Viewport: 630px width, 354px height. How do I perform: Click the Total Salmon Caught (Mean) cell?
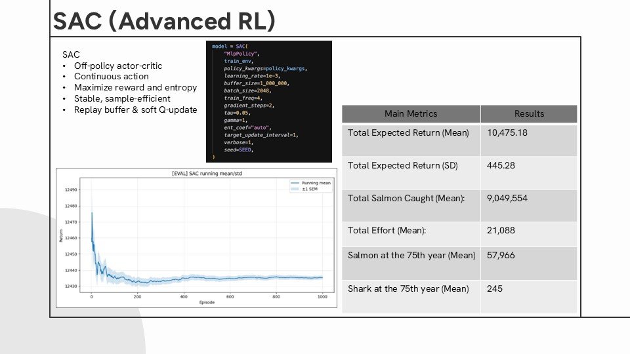pyautogui.click(x=411, y=205)
